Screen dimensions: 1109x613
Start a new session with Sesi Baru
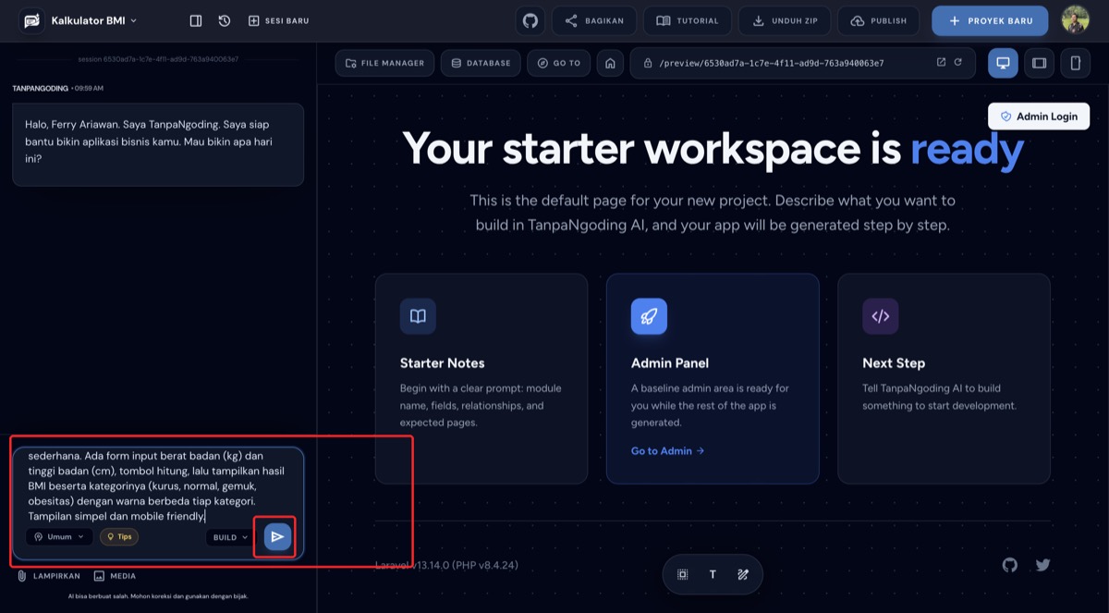pyautogui.click(x=279, y=20)
